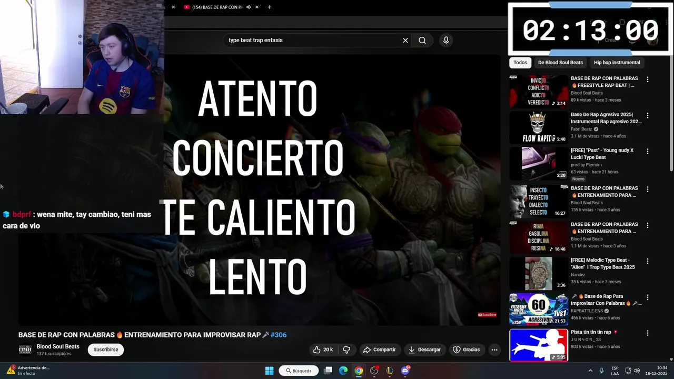Open options for Melodic Type Beat Alien
Image resolution: width=674 pixels, height=379 pixels.
[648, 261]
